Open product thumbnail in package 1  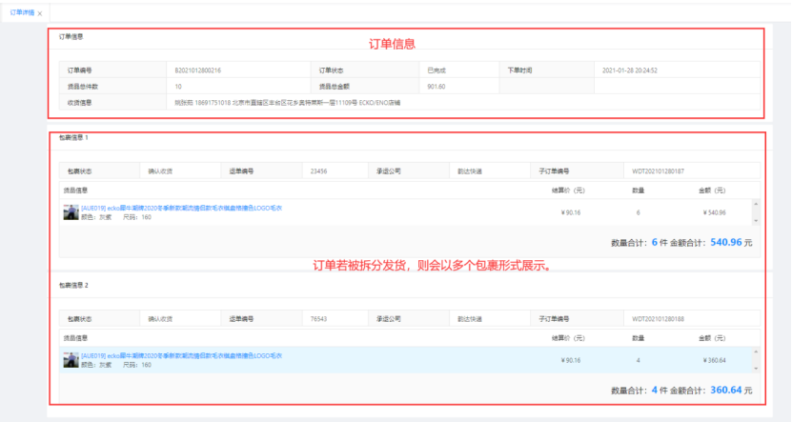click(71, 211)
